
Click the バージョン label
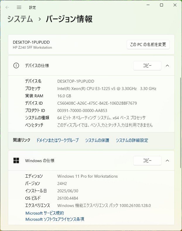[x=32, y=184]
